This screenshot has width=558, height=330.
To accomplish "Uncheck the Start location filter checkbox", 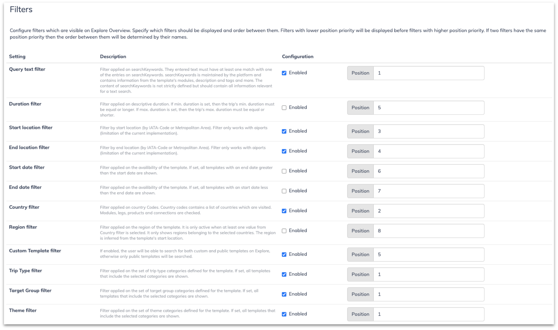I will pyautogui.click(x=284, y=131).
